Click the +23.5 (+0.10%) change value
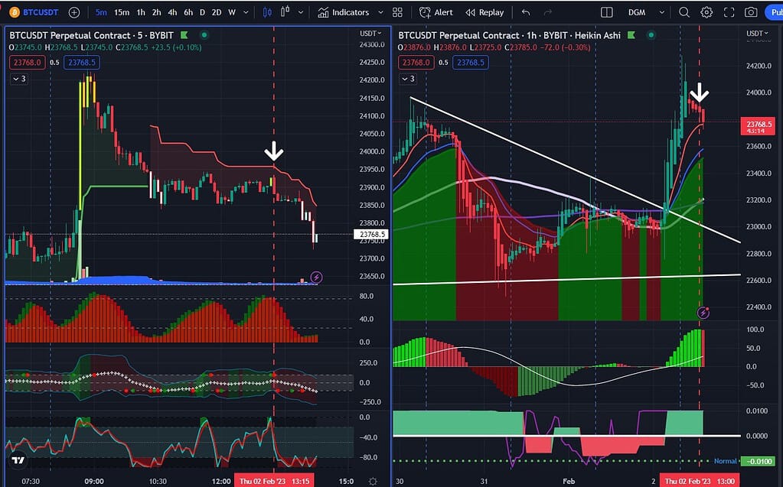 [x=175, y=47]
